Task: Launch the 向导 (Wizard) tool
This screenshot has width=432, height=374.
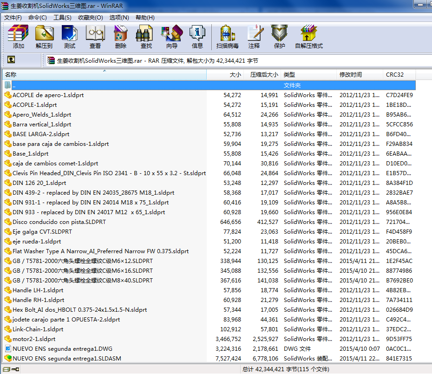Action: click(x=172, y=37)
